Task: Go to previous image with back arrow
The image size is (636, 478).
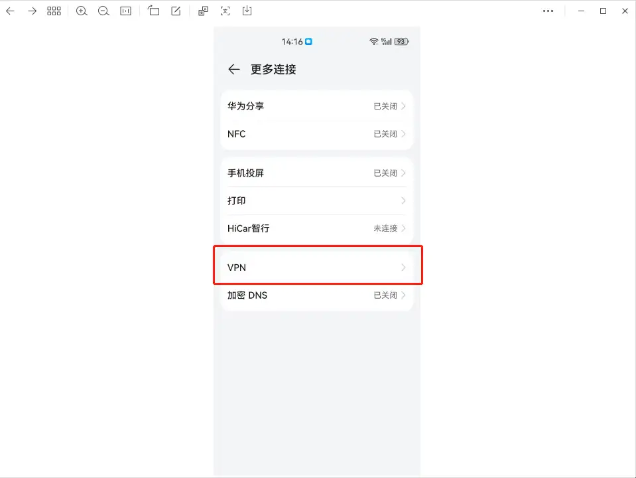Action: click(x=10, y=11)
